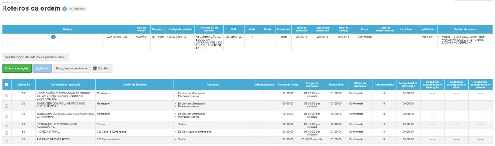Open the Funções especiais dropdown menu
Screen dimensions: 495x146
[x=72, y=69]
